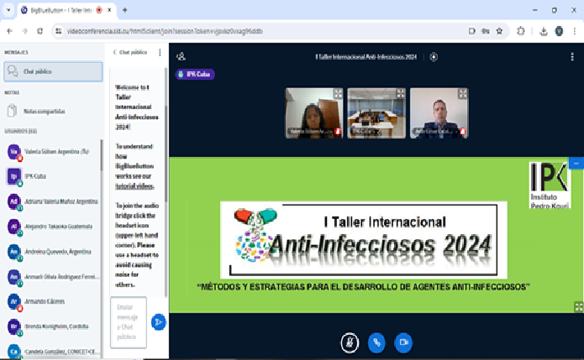Minimize the presentation with the blue button
This screenshot has width=584, height=360.
pyautogui.click(x=576, y=162)
